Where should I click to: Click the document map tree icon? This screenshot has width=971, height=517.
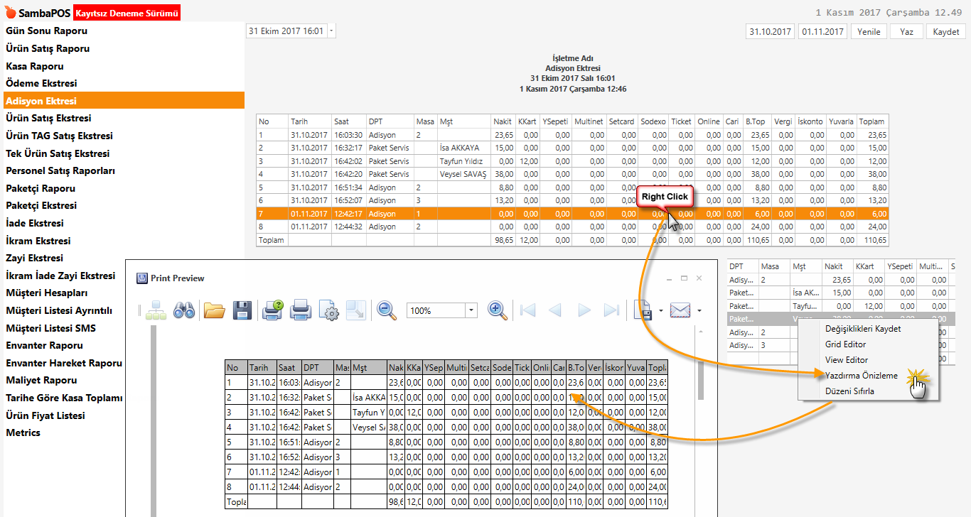click(x=156, y=310)
